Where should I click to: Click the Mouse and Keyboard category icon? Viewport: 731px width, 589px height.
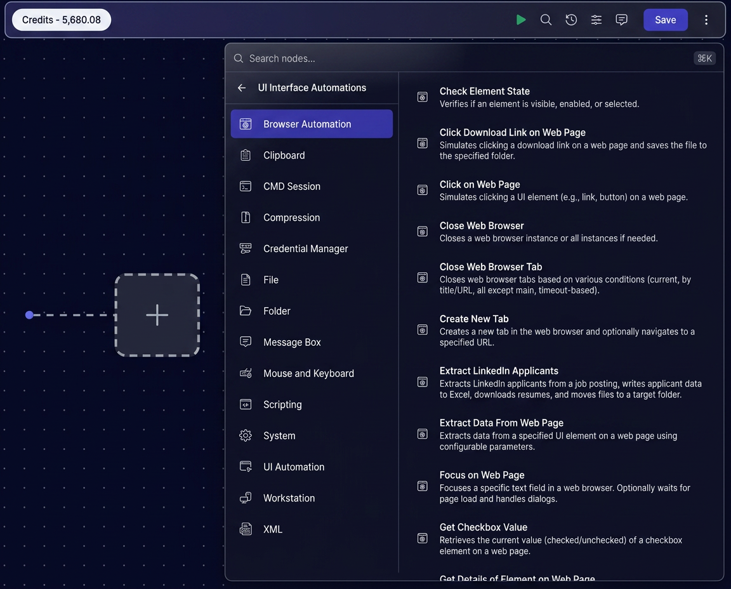246,374
